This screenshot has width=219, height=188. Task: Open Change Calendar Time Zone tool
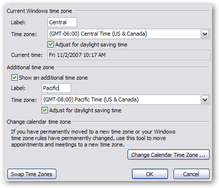pos(169,155)
